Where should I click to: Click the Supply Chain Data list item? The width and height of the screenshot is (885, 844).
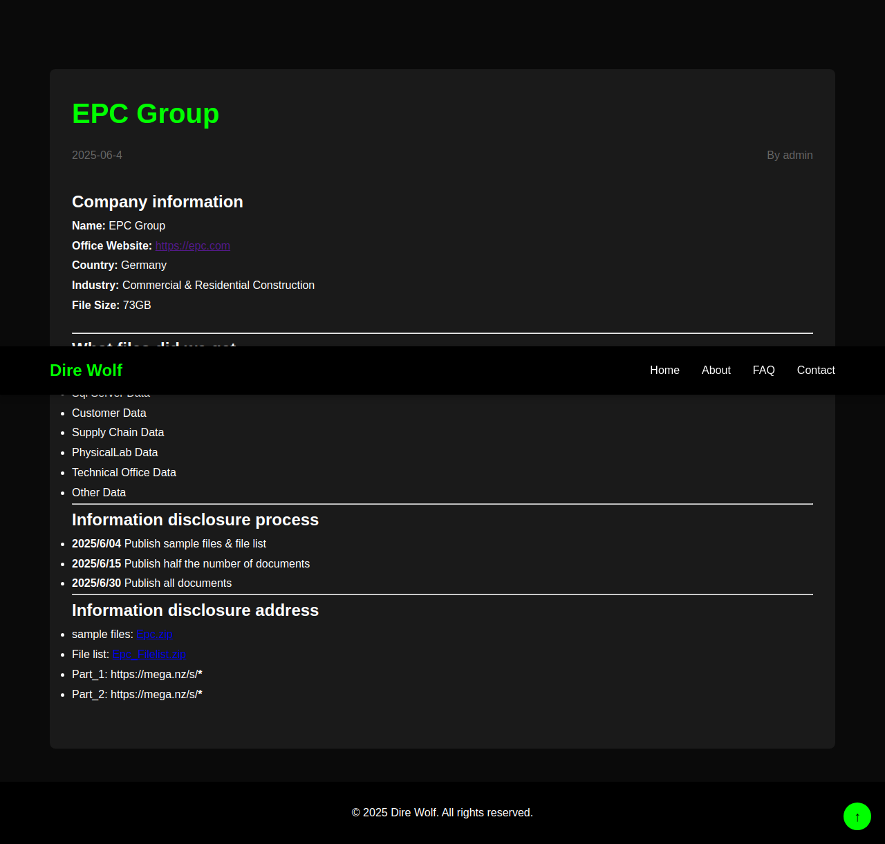pyautogui.click(x=118, y=433)
